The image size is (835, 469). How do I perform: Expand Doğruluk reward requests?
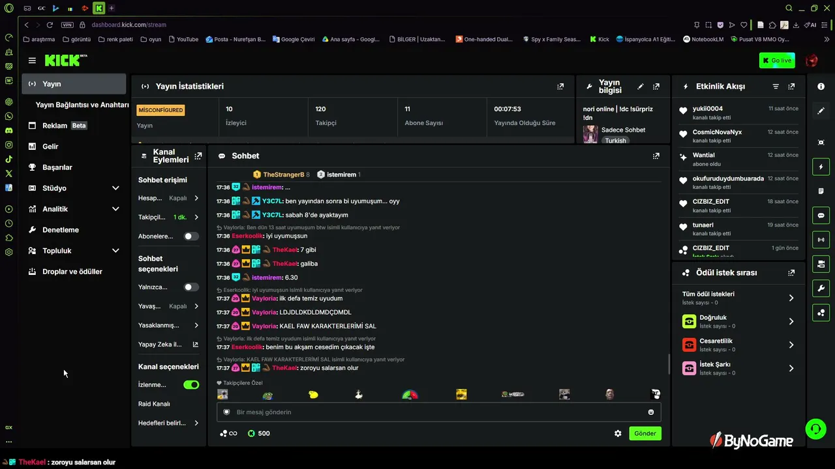click(x=738, y=321)
